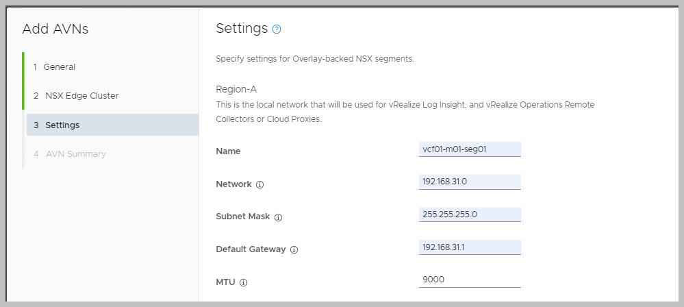Viewport: 684px width, 307px height.
Task: Click the info icon next to Default Gateway
Action: tap(294, 249)
